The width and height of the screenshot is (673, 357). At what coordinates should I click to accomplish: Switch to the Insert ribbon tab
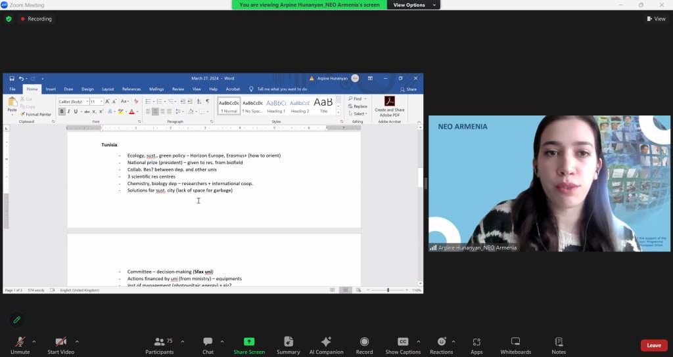click(x=51, y=89)
